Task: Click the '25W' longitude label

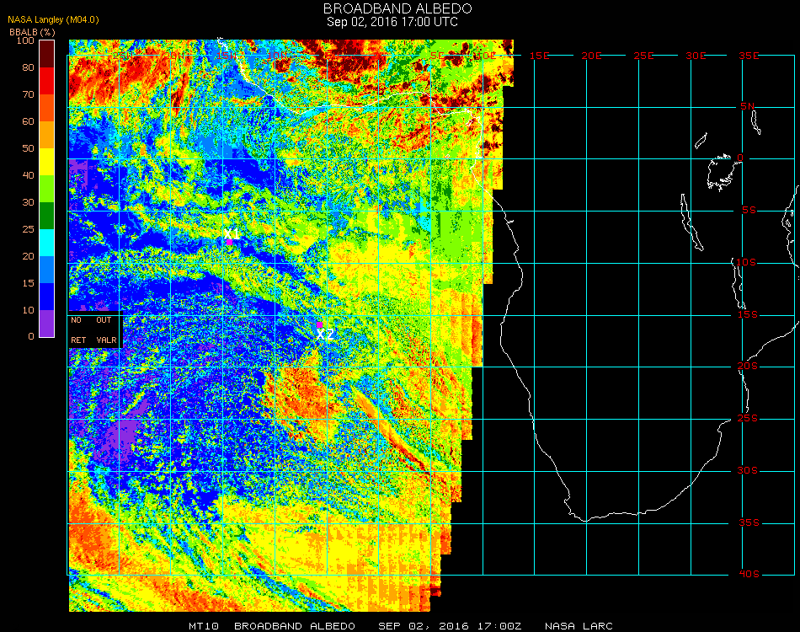Action: 122,56
